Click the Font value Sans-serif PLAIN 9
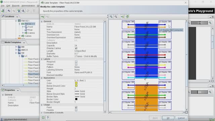Image resolution: width=215 pixels, height=121 pixels. pos(83,73)
